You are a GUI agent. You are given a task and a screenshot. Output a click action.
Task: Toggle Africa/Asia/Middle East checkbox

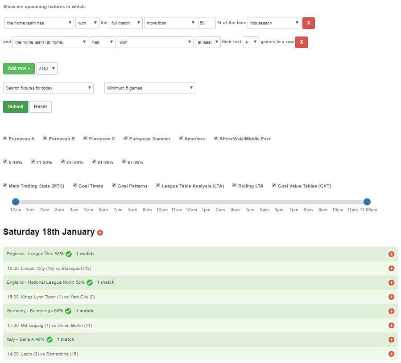point(216,138)
